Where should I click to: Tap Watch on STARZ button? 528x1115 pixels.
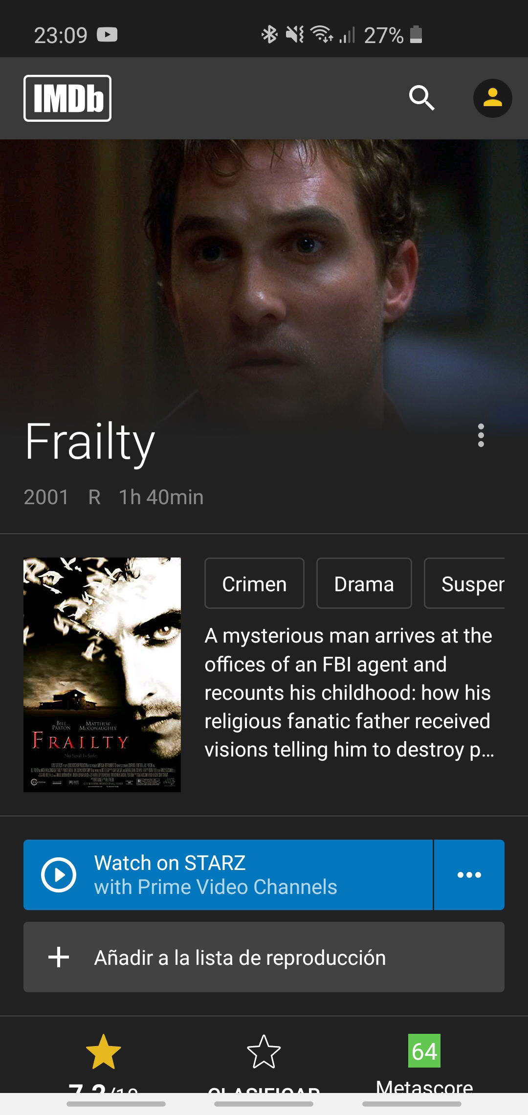tap(228, 875)
